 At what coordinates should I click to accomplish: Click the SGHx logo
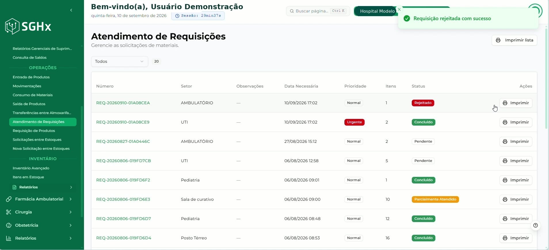[x=28, y=26]
